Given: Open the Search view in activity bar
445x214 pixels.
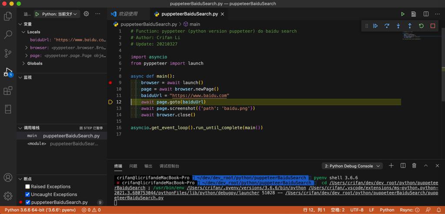Looking at the screenshot, I should pos(8,35).
